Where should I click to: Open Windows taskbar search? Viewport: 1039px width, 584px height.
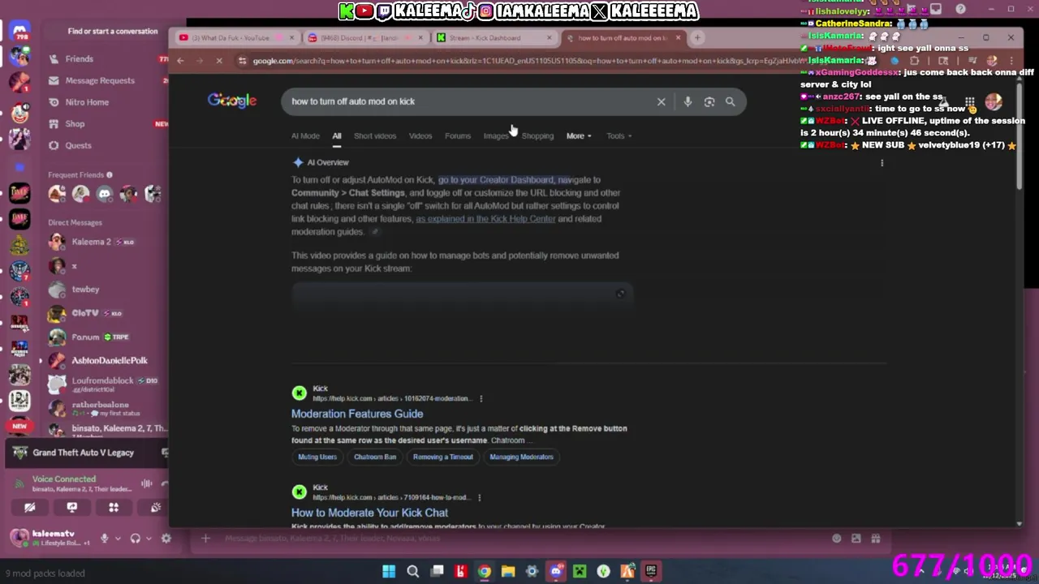click(412, 572)
